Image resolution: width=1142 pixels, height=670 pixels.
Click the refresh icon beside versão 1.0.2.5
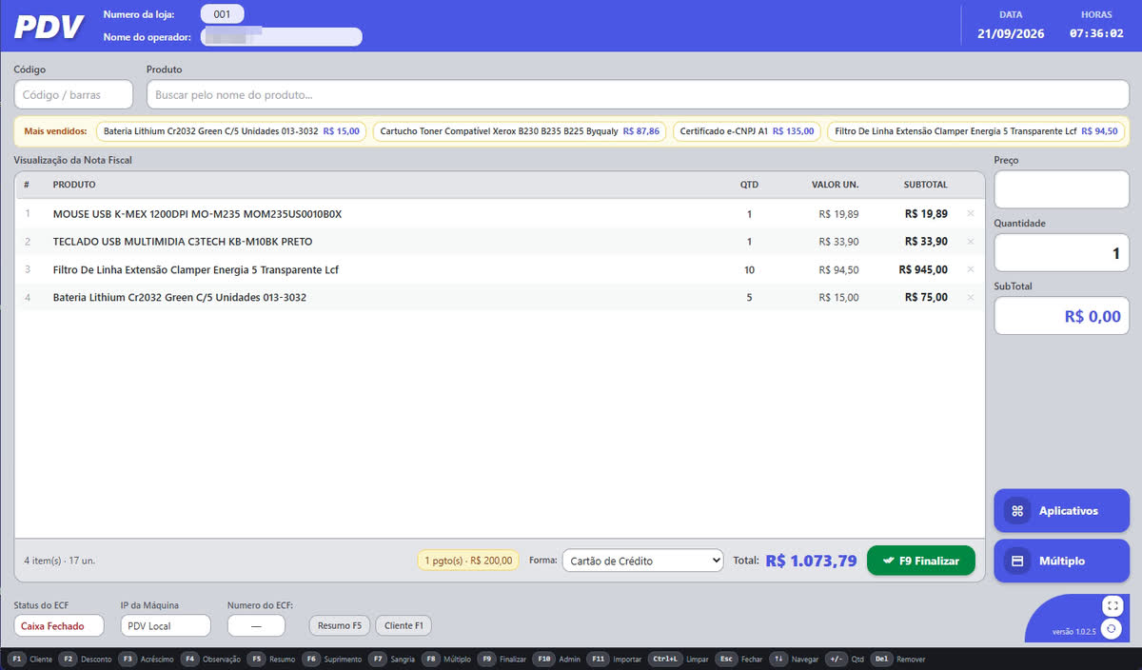point(1113,629)
